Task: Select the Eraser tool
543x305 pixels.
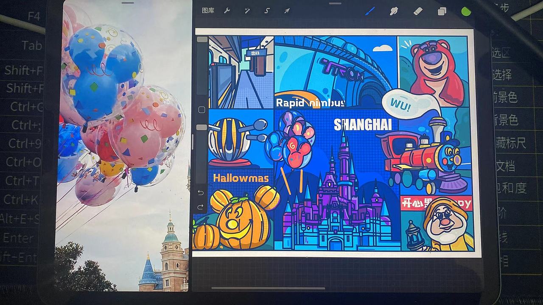Action: coord(418,11)
